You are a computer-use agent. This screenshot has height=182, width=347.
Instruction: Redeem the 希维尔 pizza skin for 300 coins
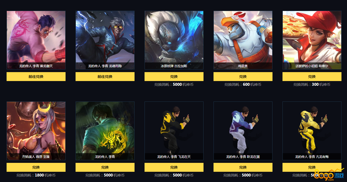tap(312, 77)
